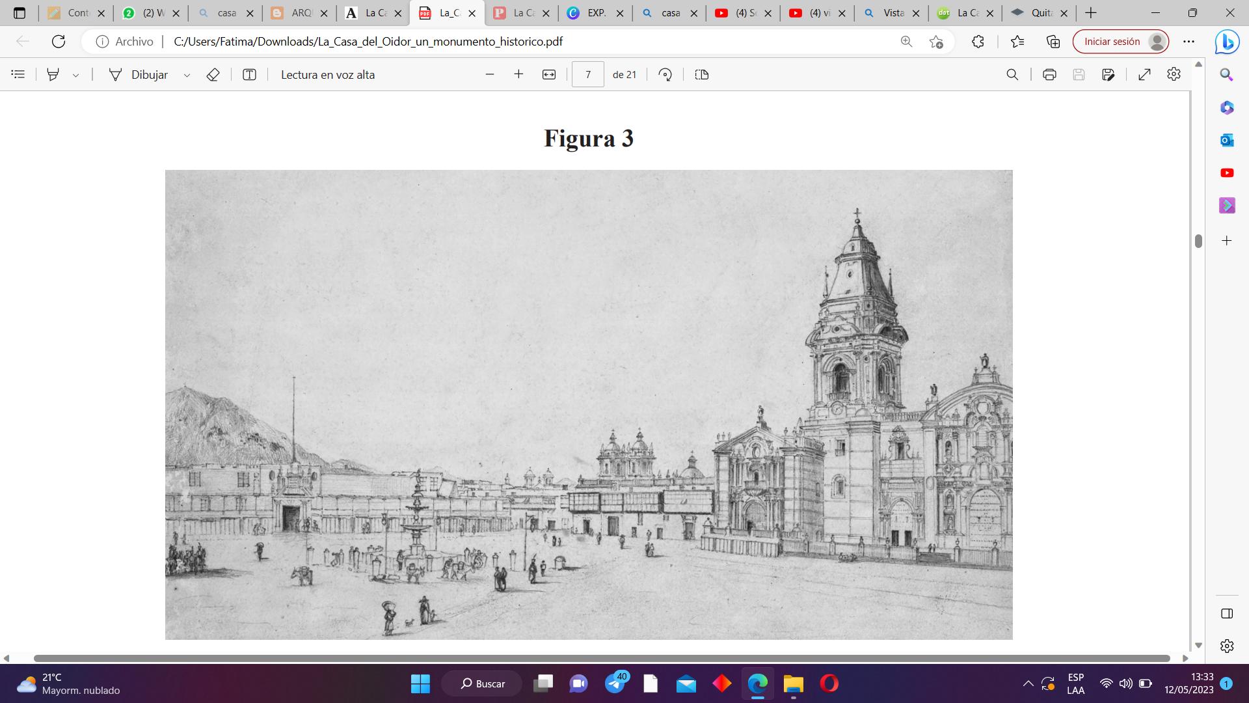
Task: Search within the PDF document
Action: coord(1012,75)
